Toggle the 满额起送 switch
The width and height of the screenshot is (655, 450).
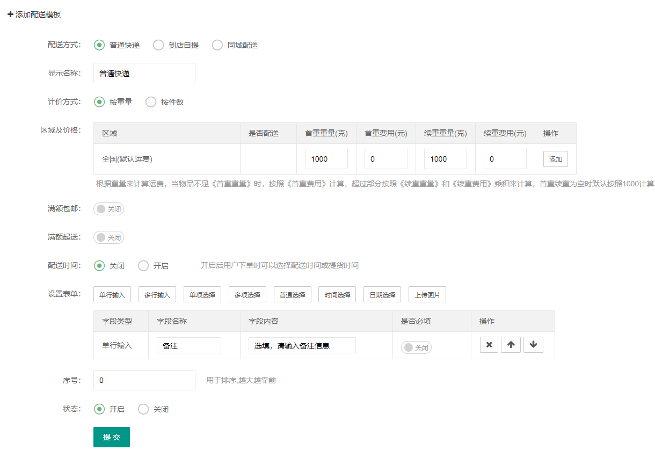pos(108,237)
